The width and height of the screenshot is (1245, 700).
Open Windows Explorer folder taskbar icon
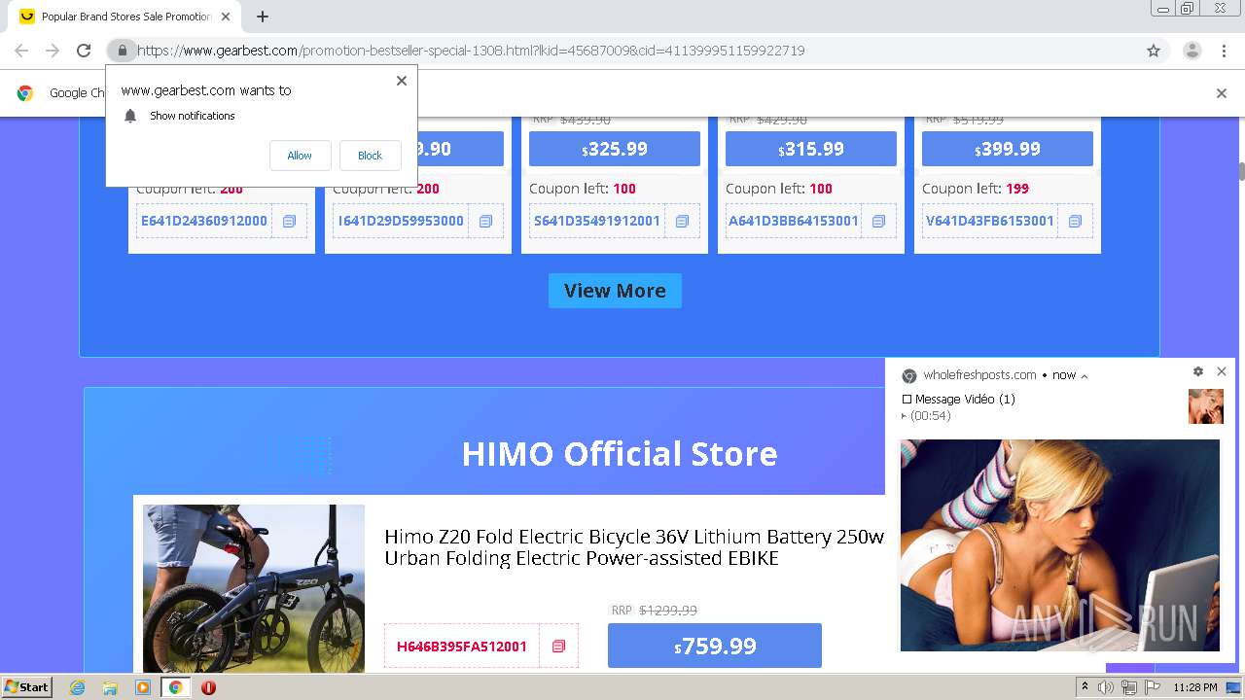110,687
